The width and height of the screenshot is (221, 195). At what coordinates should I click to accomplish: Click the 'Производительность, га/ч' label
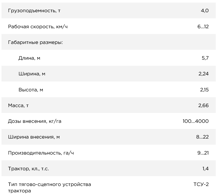pyautogui.click(x=41, y=153)
